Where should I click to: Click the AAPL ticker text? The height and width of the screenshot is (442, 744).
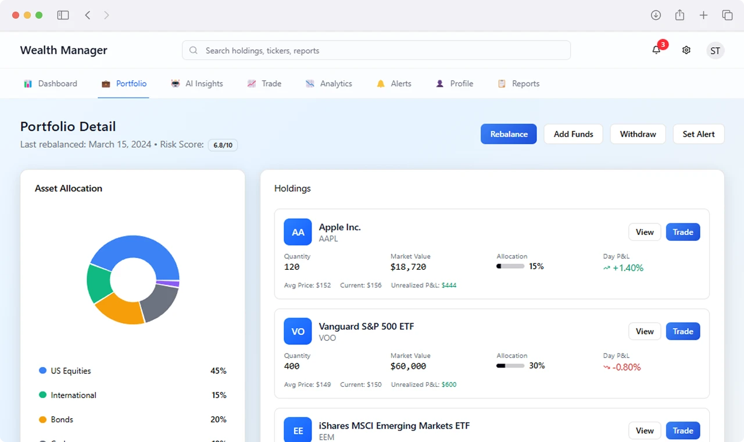pyautogui.click(x=328, y=239)
